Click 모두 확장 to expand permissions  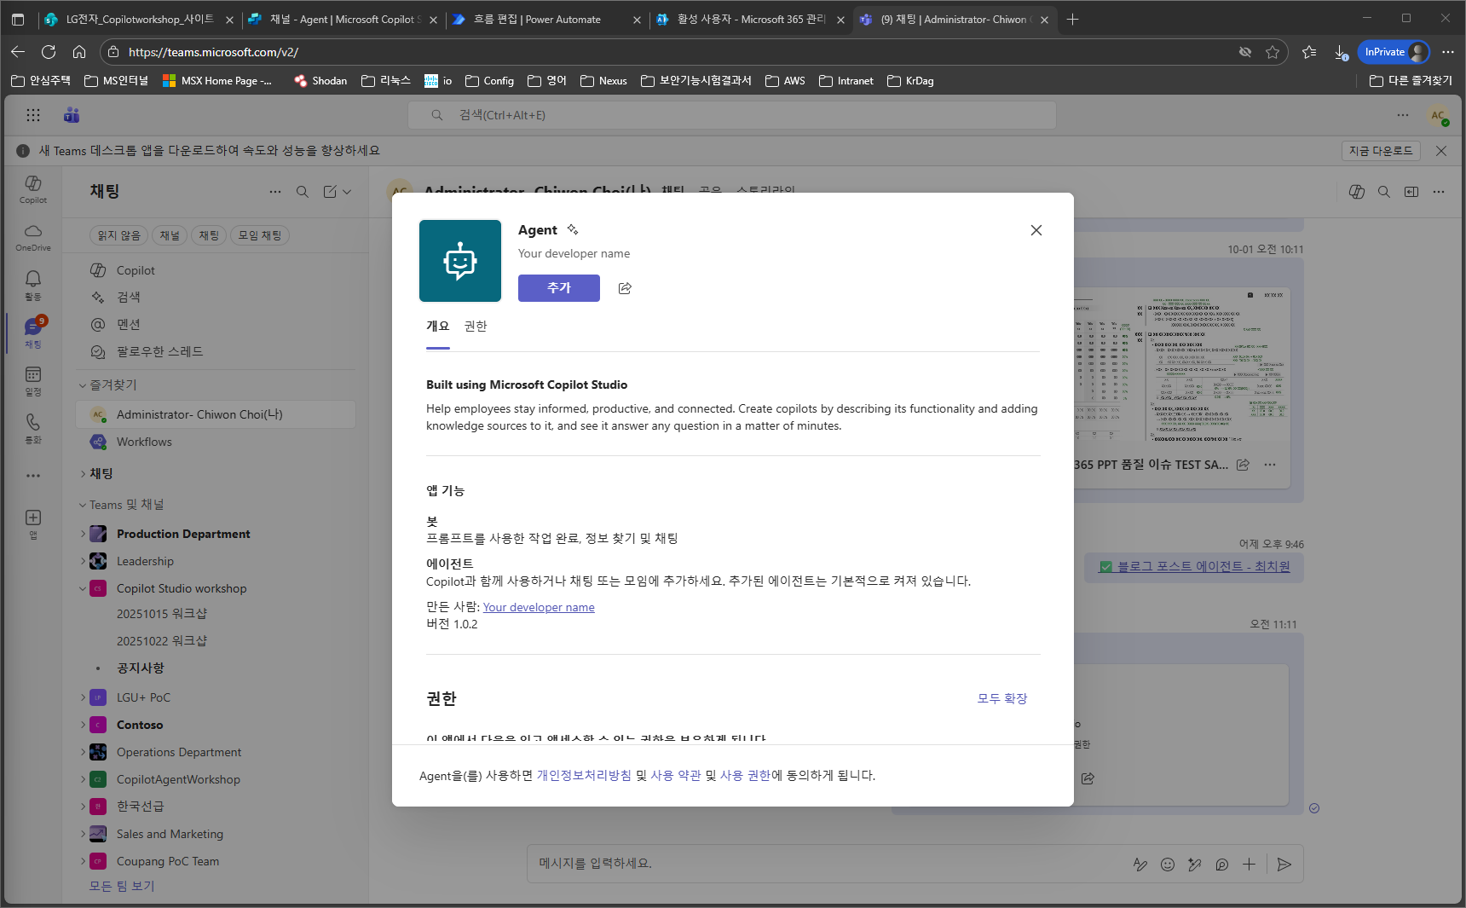tap(1002, 698)
